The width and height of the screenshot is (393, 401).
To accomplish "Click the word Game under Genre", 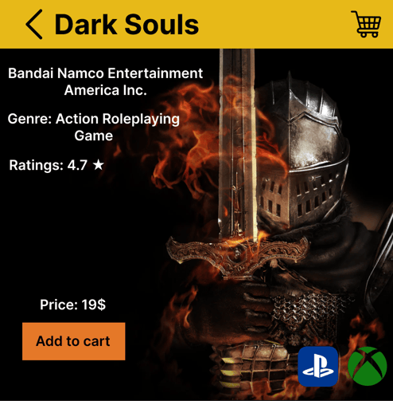I will coord(94,136).
